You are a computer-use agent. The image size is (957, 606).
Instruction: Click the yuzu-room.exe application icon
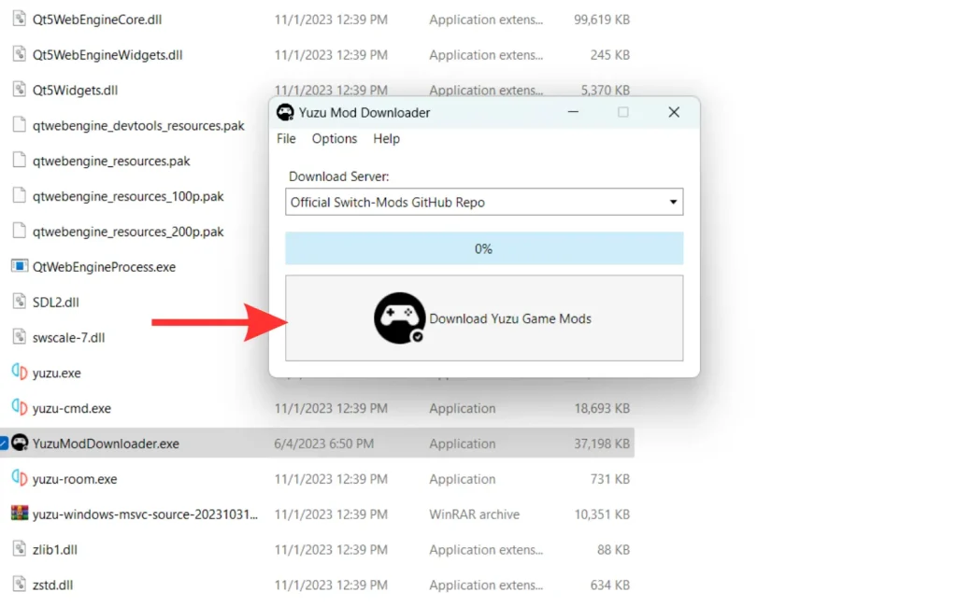pyautogui.click(x=20, y=478)
